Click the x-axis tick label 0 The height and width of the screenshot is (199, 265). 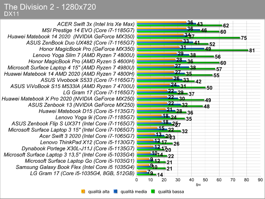(x=136, y=180)
